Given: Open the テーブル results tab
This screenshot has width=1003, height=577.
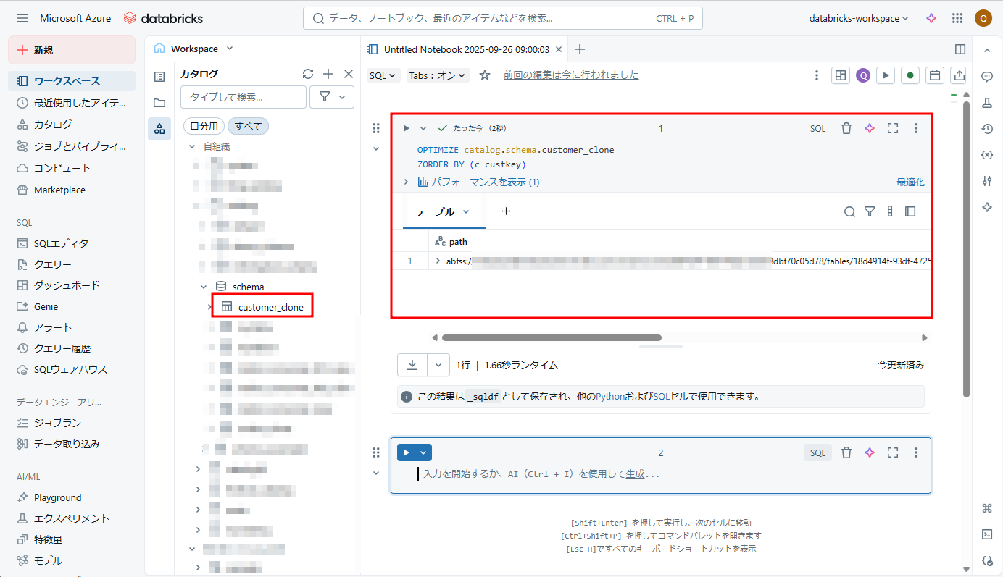Looking at the screenshot, I should point(436,211).
